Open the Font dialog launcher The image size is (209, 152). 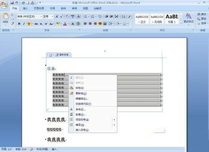(x=79, y=30)
